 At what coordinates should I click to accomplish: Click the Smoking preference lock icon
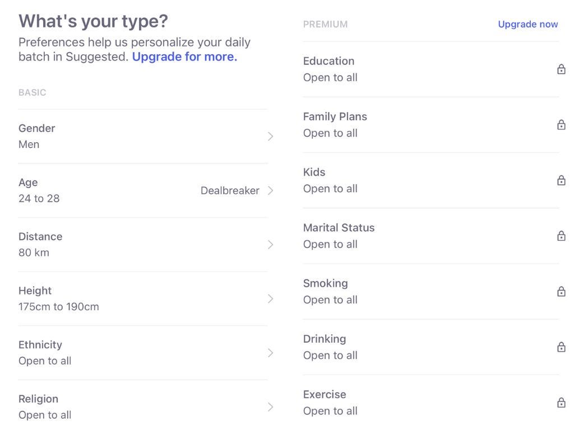click(x=561, y=291)
